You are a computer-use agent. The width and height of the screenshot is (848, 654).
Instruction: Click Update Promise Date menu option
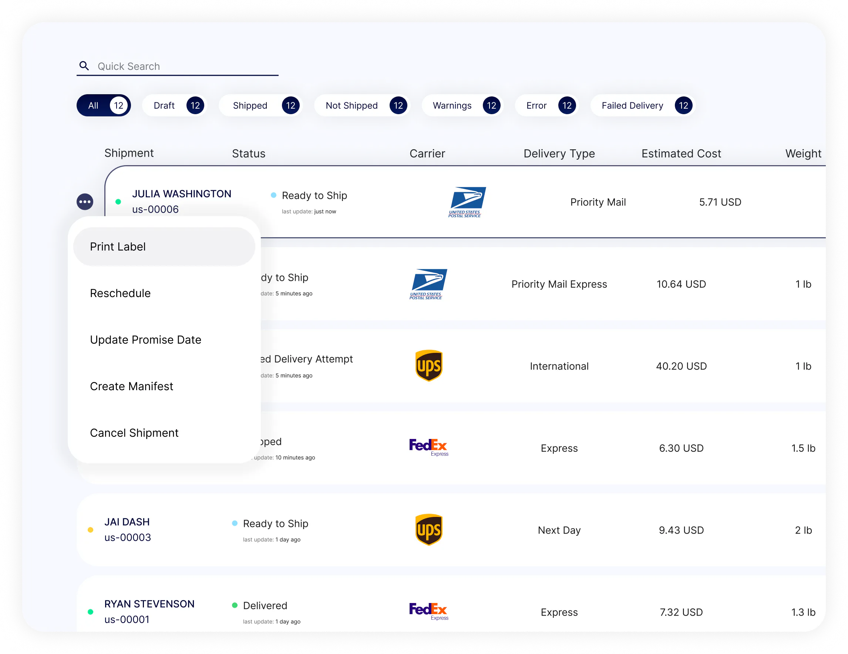146,340
